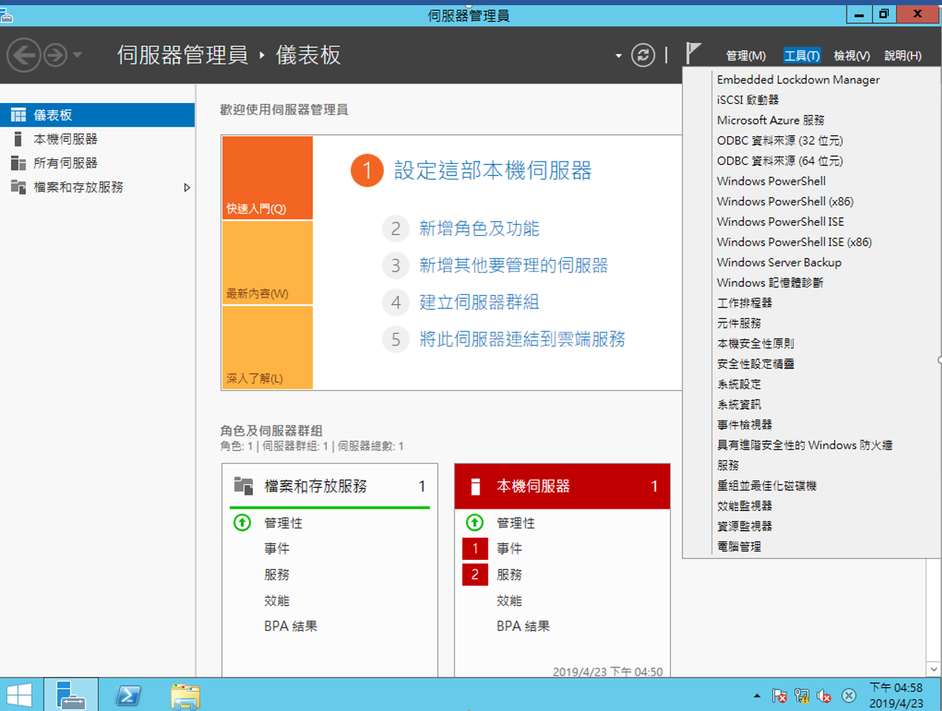This screenshot has width=942, height=711.
Task: Open the navigation history dropdown arrow
Action: (x=77, y=55)
